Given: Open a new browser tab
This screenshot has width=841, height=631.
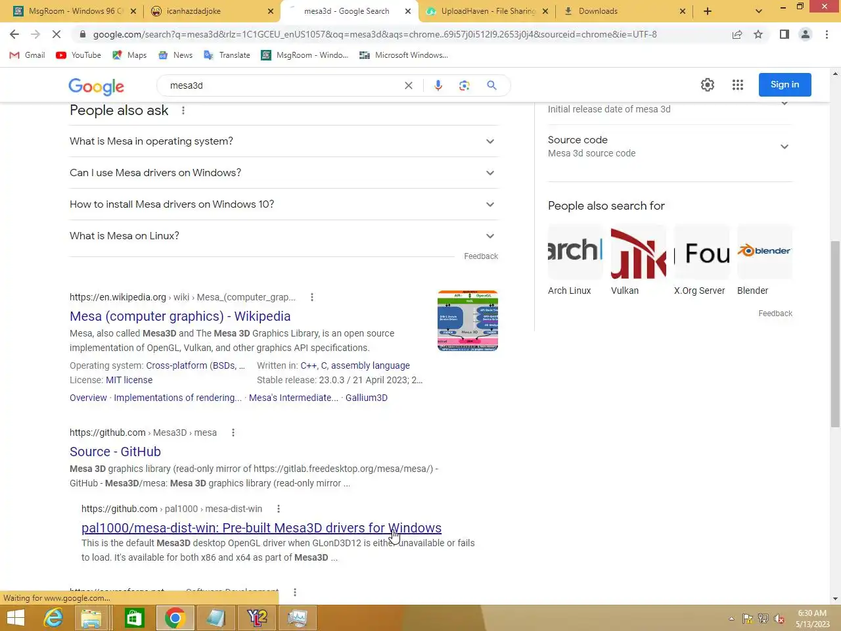Looking at the screenshot, I should tap(708, 11).
